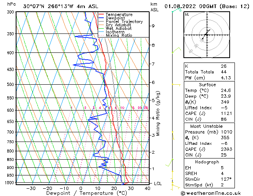Screen dimensions: 253x196
Task: Click the 600 pressure level label
Action: (x=11, y=110)
